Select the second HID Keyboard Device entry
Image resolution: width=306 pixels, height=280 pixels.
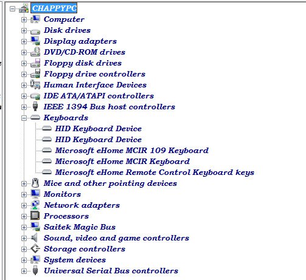(99, 140)
